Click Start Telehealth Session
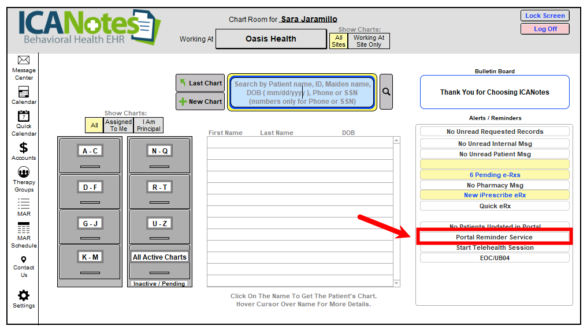This screenshot has width=587, height=330. [x=495, y=247]
